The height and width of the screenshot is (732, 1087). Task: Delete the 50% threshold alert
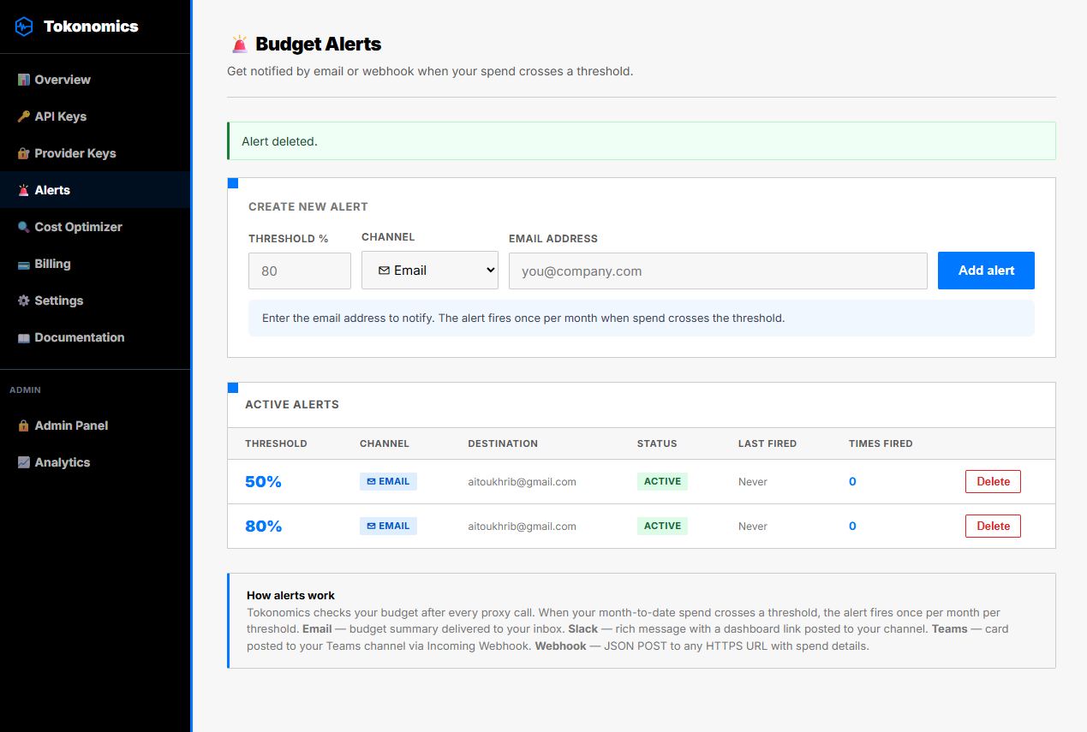[x=993, y=481]
